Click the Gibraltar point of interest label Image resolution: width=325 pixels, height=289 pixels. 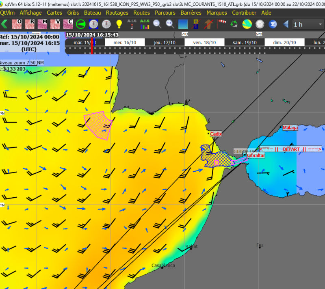pos(256,155)
